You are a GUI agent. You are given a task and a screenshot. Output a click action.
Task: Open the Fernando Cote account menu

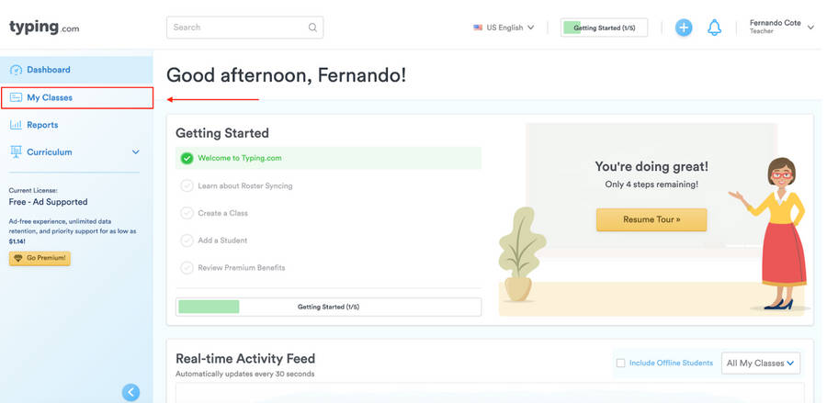coord(781,28)
